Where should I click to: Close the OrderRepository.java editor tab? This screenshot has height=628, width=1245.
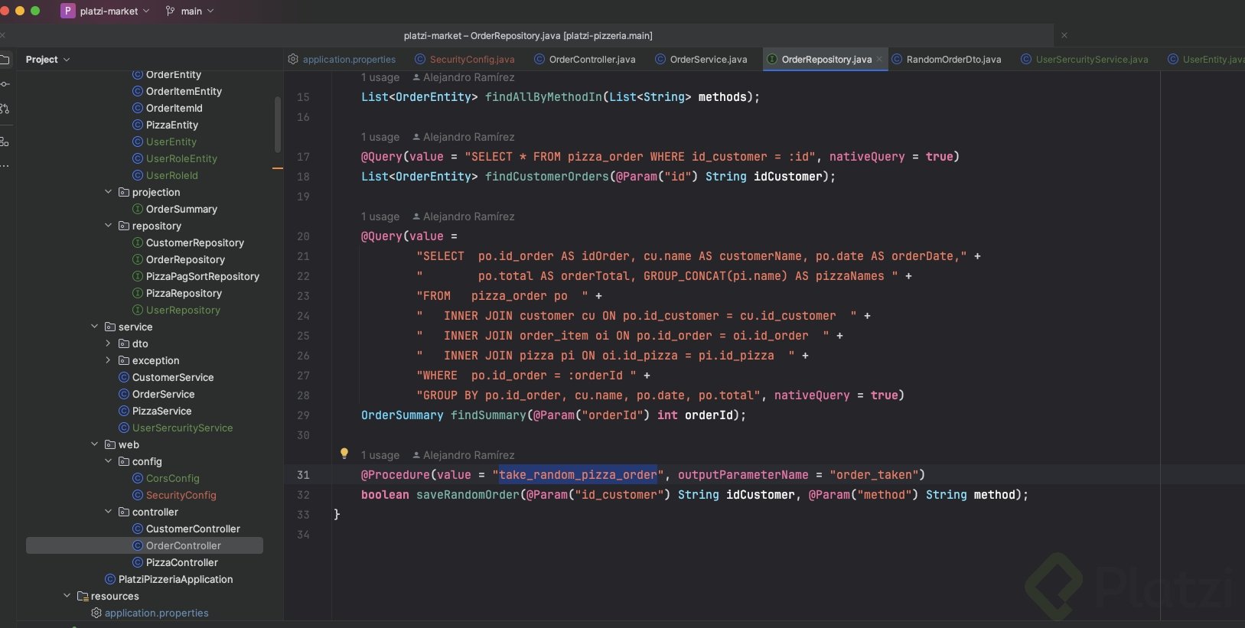(879, 60)
